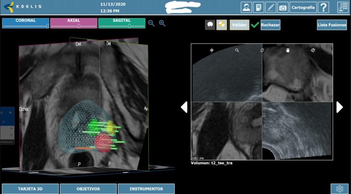Open the INSTRUMENTOS tab
Screen dimensions: 351x194
[x=146, y=189]
